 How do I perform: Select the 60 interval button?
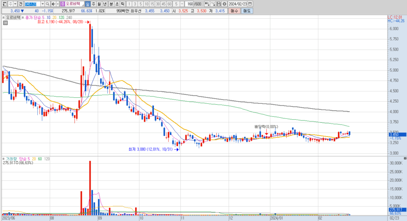(169, 4)
